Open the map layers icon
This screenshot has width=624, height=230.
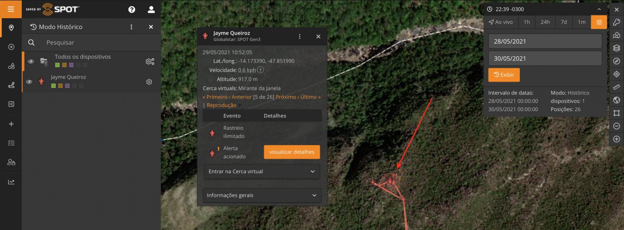click(x=617, y=48)
